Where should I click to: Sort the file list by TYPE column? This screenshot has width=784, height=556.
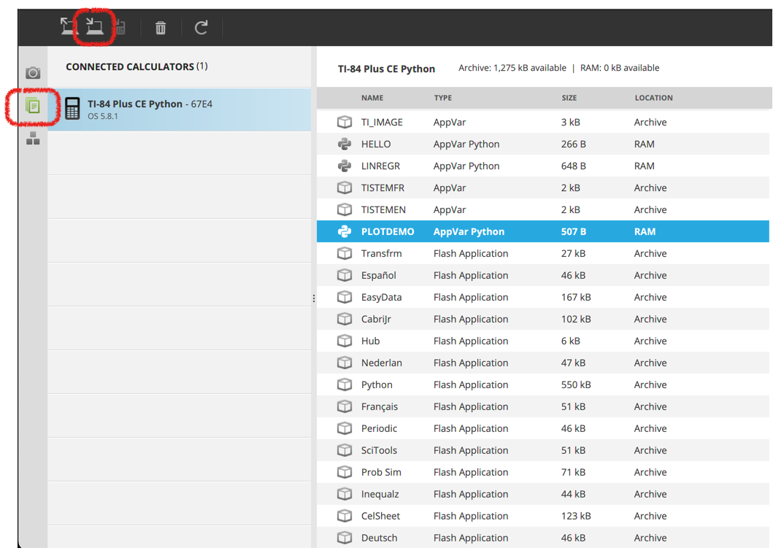click(x=443, y=98)
